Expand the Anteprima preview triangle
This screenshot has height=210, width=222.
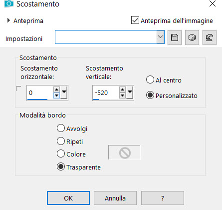pos(8,20)
